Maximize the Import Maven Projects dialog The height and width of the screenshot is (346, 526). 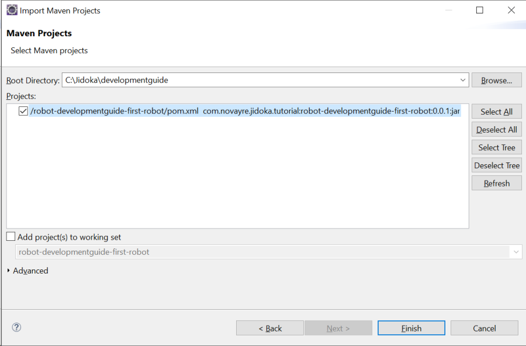(480, 10)
